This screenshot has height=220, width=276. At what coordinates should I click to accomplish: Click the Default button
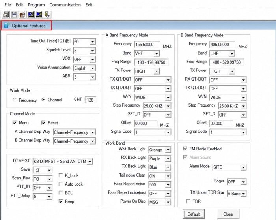tap(194, 214)
